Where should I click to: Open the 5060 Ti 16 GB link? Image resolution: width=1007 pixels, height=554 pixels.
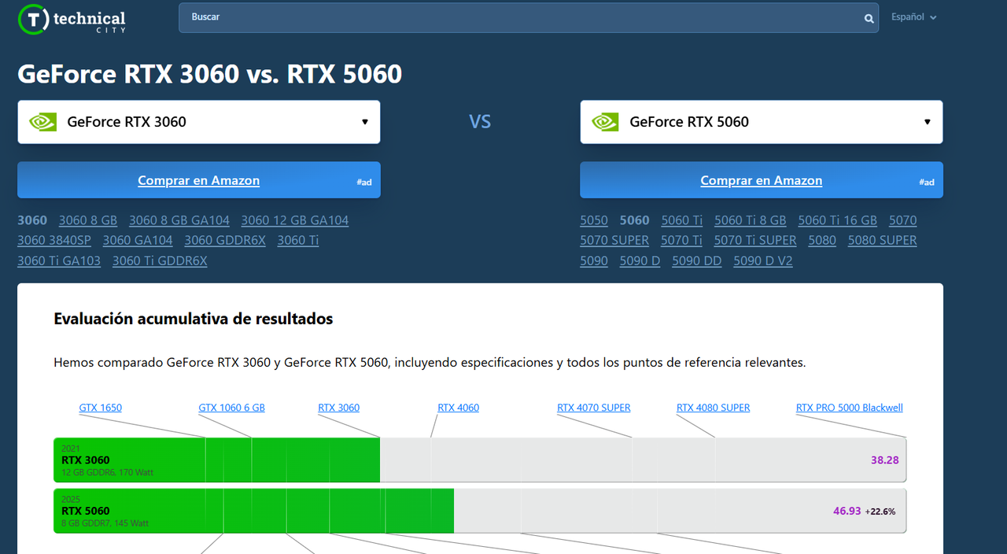click(838, 220)
